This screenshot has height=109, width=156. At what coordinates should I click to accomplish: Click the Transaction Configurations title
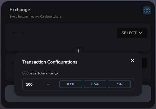50,62
